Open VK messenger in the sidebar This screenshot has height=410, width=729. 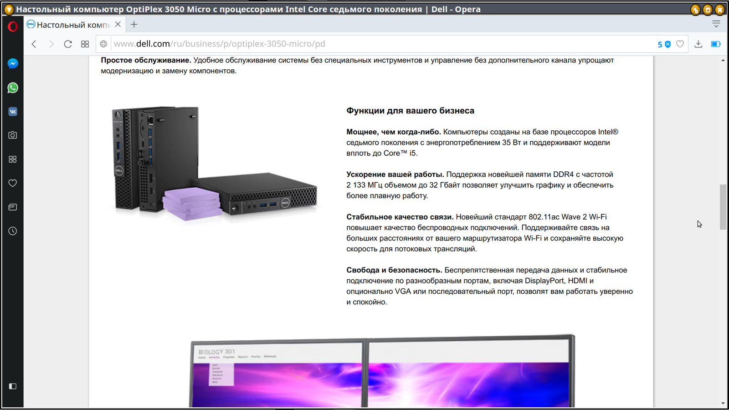click(13, 112)
